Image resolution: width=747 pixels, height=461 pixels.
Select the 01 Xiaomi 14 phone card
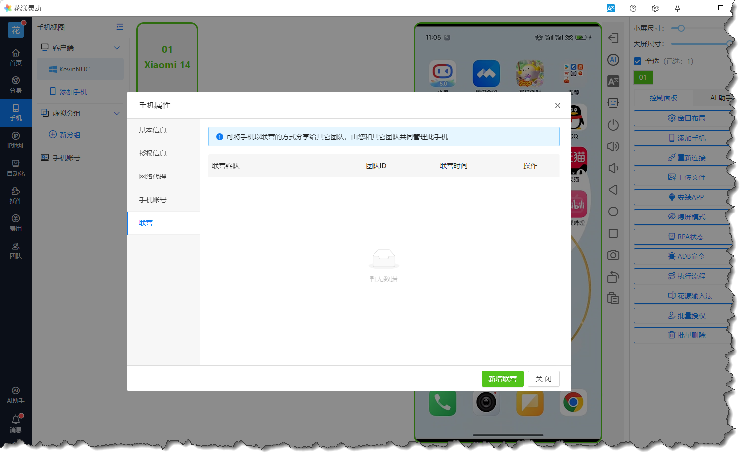(167, 57)
